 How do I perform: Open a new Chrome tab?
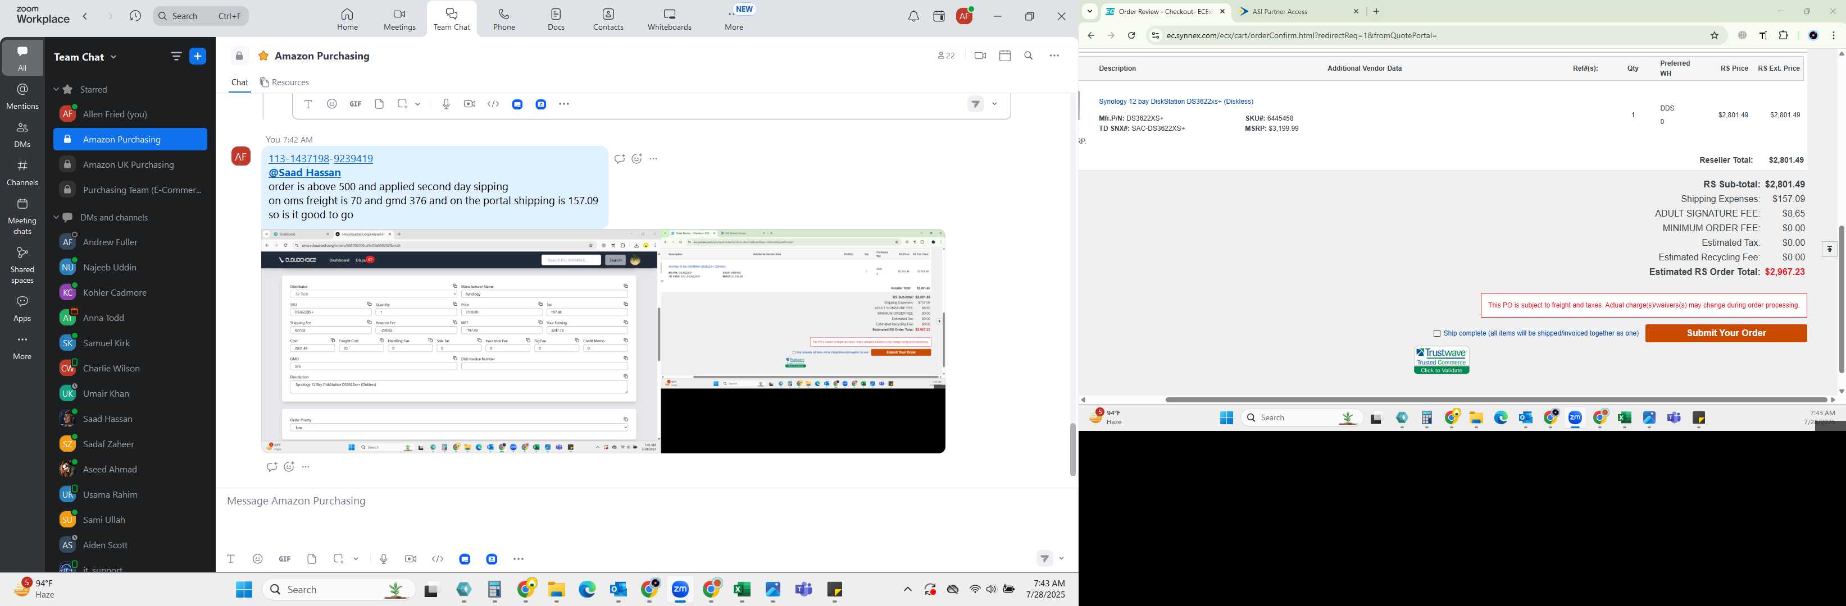(x=1376, y=11)
